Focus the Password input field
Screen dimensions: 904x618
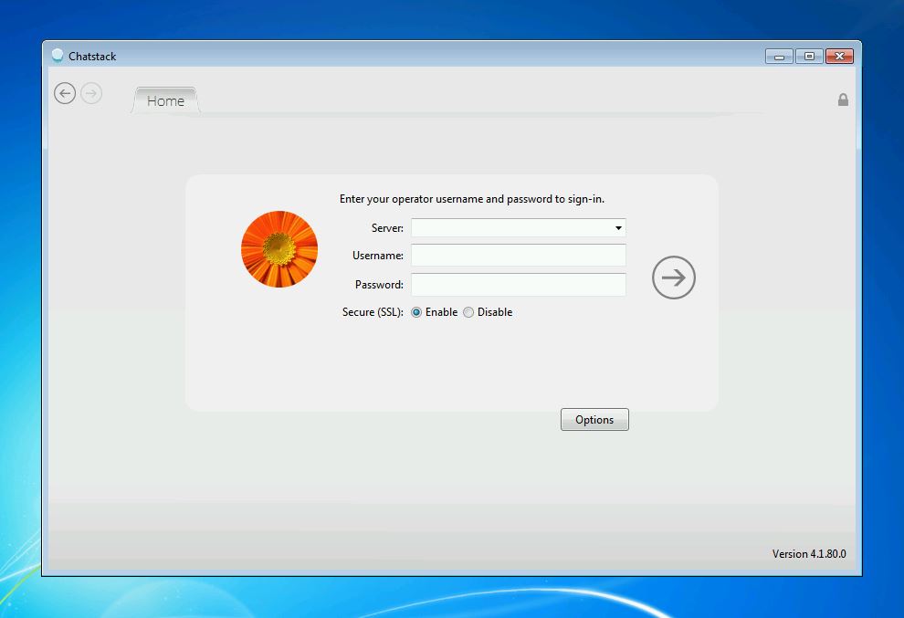[519, 285]
